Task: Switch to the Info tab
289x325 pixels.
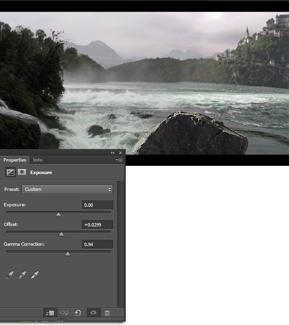Action: coord(38,160)
